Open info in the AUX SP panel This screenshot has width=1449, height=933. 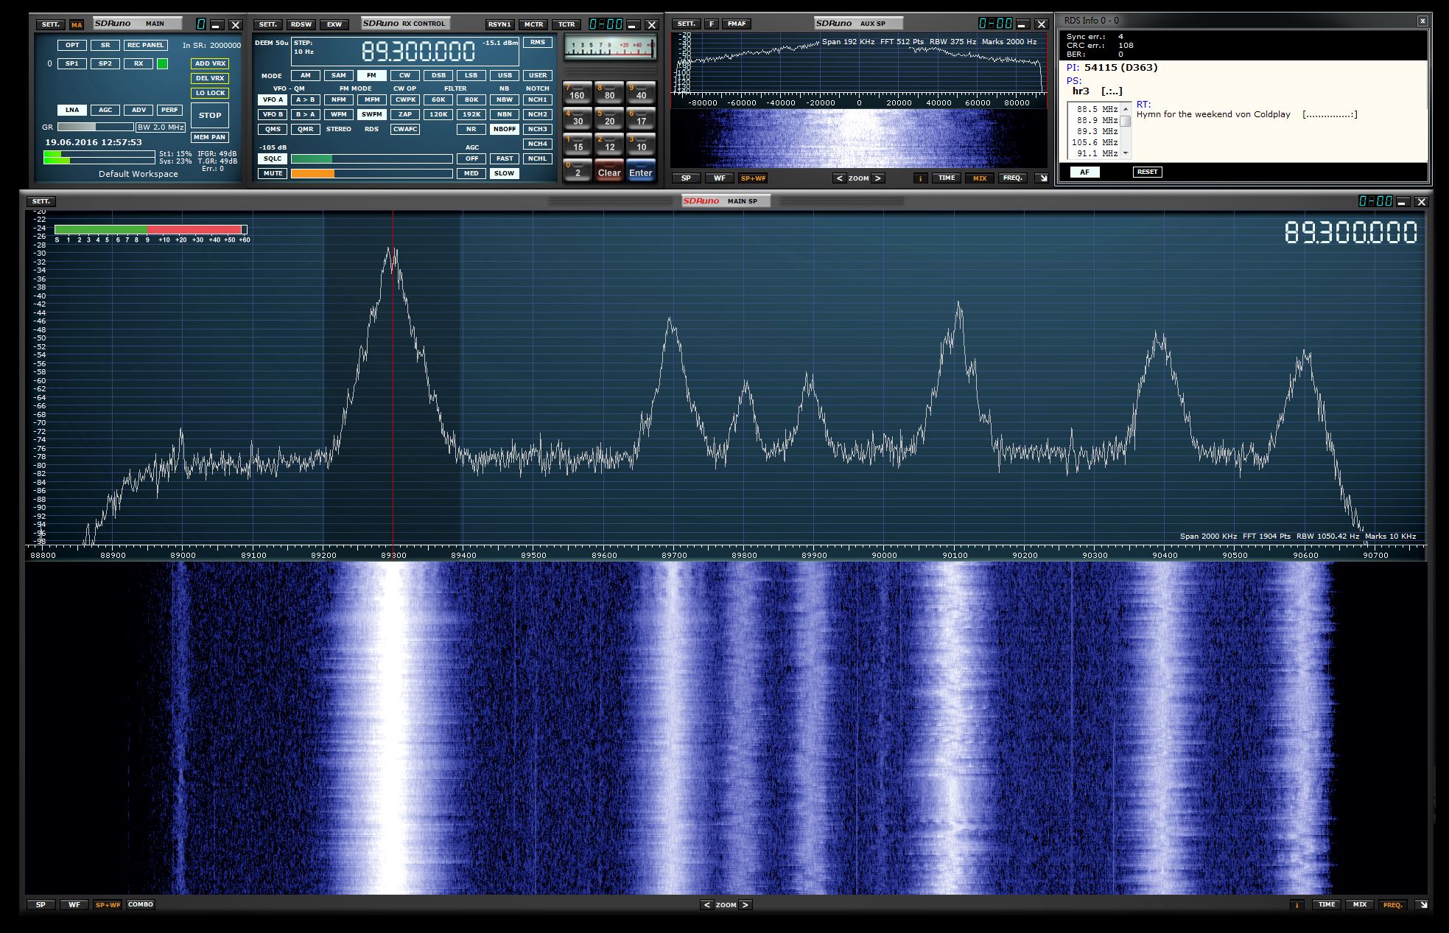920,178
